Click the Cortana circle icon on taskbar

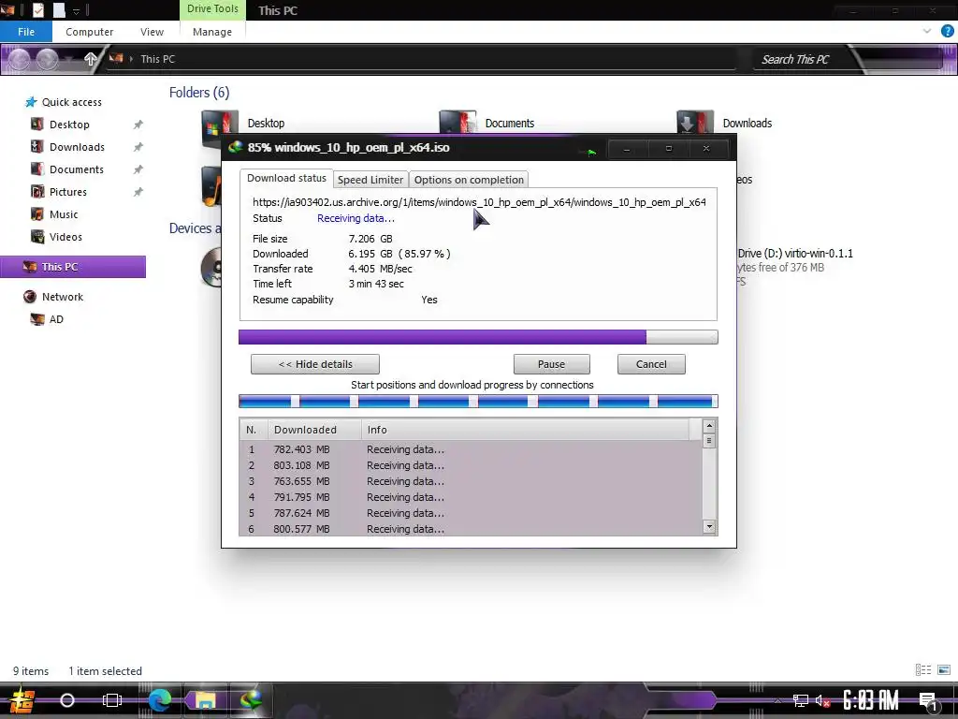click(x=67, y=700)
